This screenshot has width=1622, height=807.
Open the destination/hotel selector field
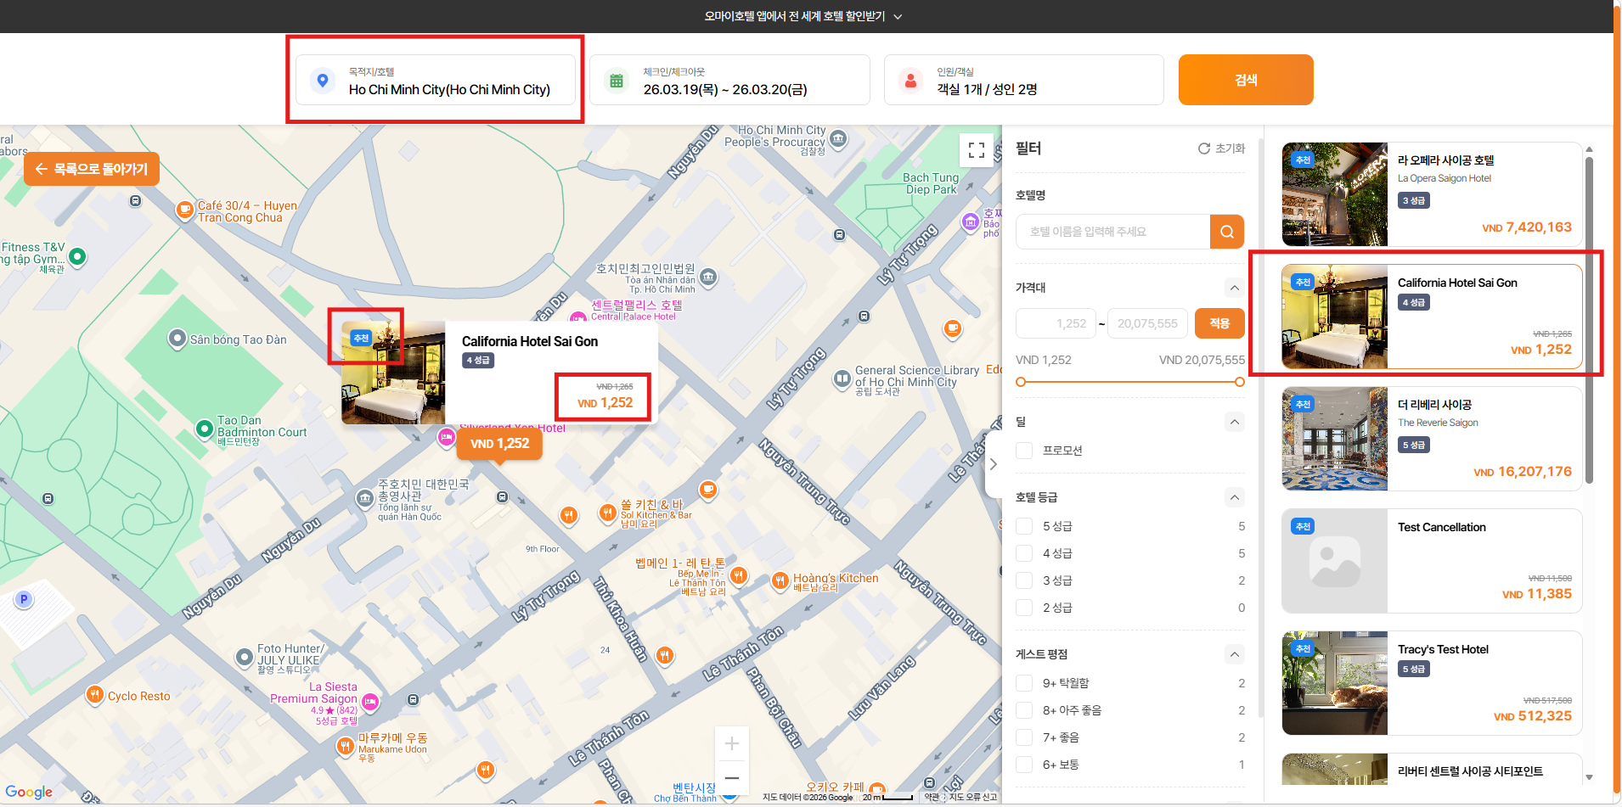[436, 80]
